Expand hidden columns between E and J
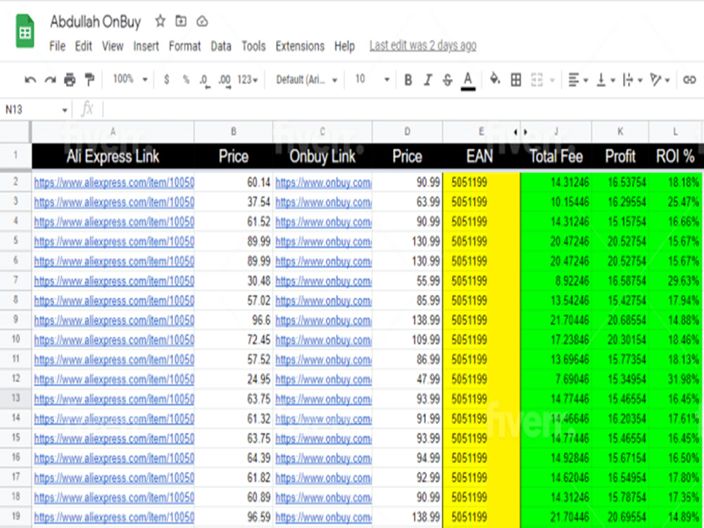This screenshot has width=704, height=528. coord(520,132)
